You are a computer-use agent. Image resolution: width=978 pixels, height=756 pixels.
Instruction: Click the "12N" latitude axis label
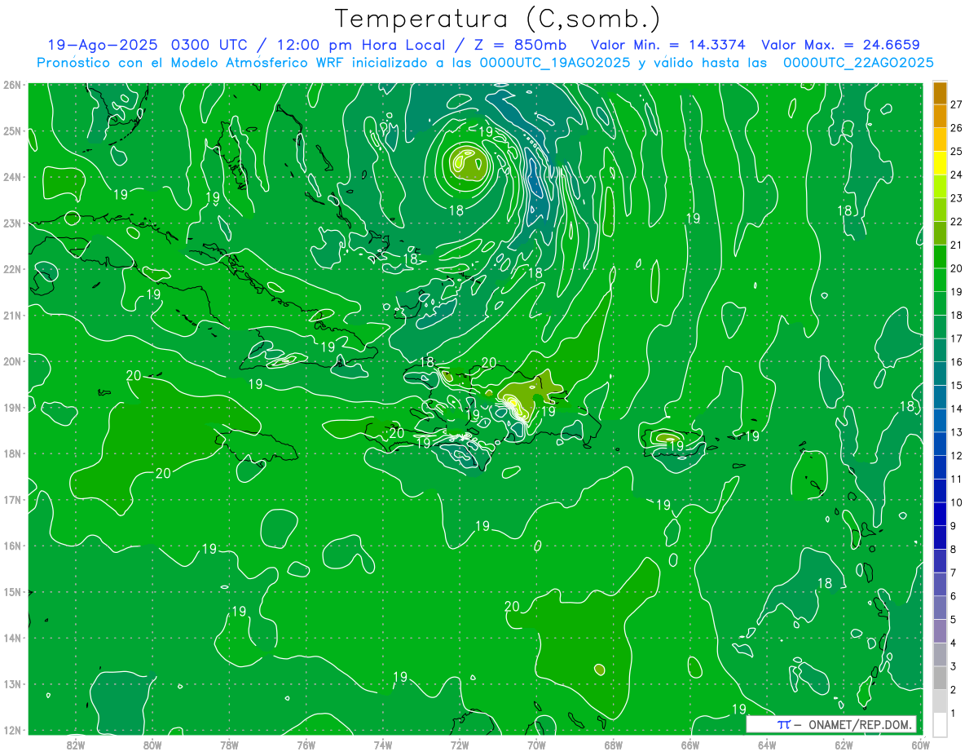coord(12,730)
